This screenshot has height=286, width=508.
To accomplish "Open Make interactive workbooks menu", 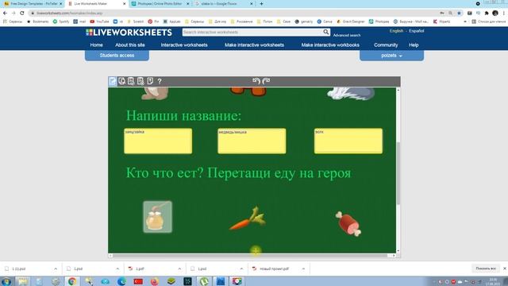I will [330, 45].
